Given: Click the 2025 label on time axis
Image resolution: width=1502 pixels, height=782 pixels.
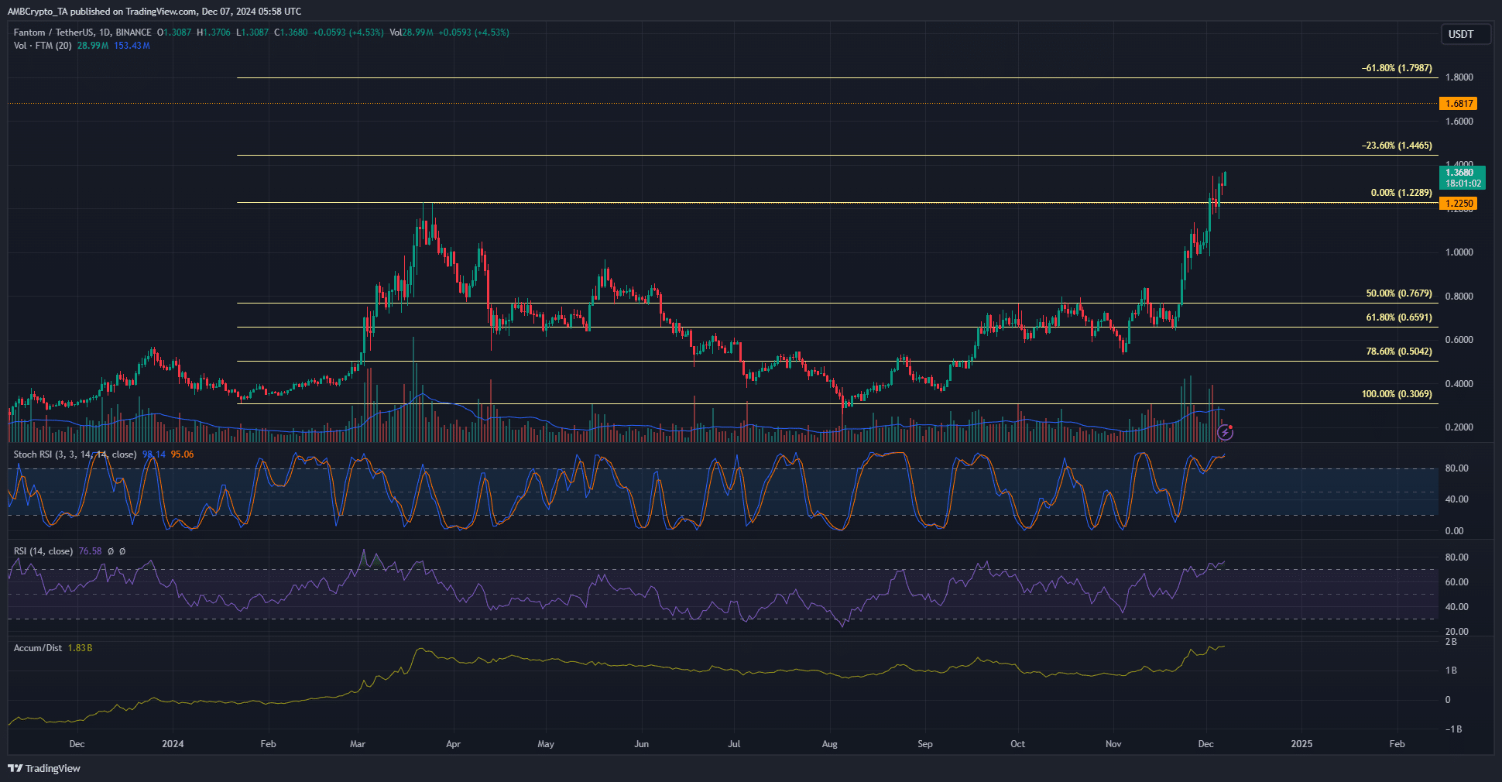Looking at the screenshot, I should 1302,744.
